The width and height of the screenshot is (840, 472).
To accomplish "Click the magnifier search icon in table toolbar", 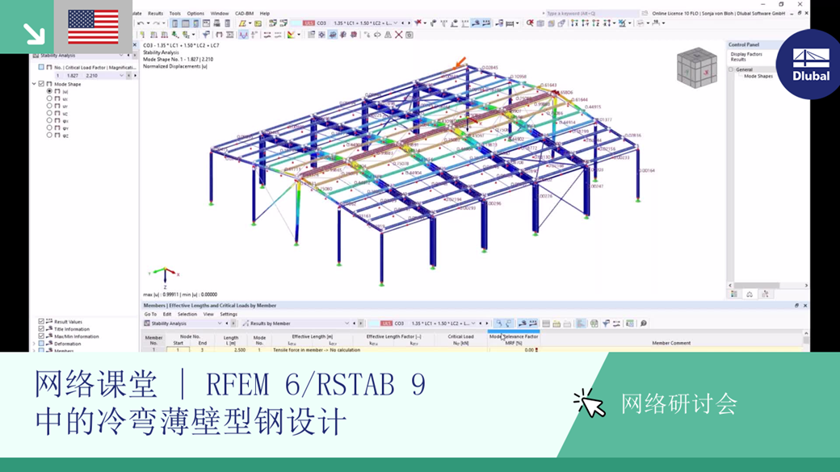I will (644, 324).
